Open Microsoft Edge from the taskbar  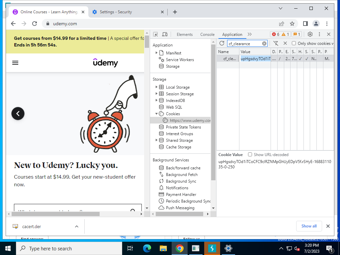click(x=147, y=248)
